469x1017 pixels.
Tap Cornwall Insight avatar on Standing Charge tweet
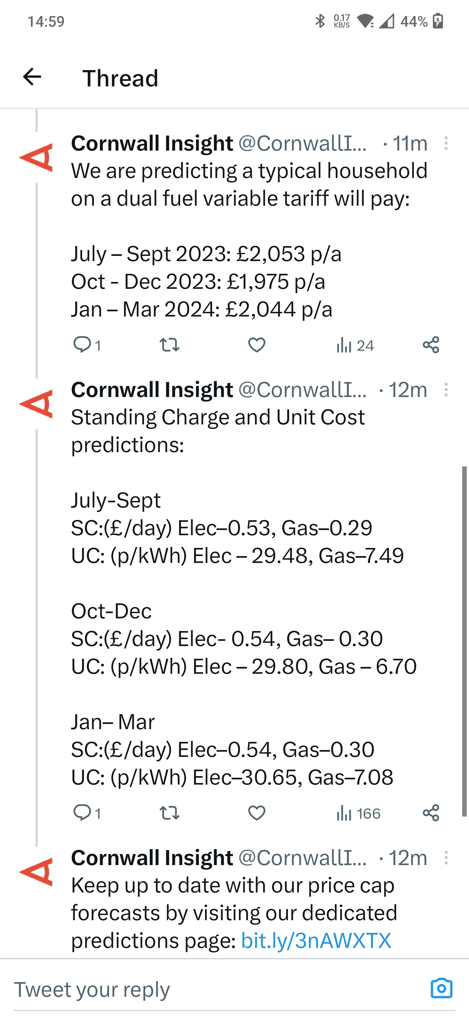36,404
